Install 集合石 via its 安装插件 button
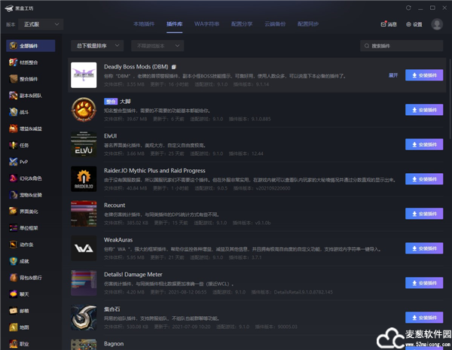Screen dimensions: 452x350 pos(424,318)
